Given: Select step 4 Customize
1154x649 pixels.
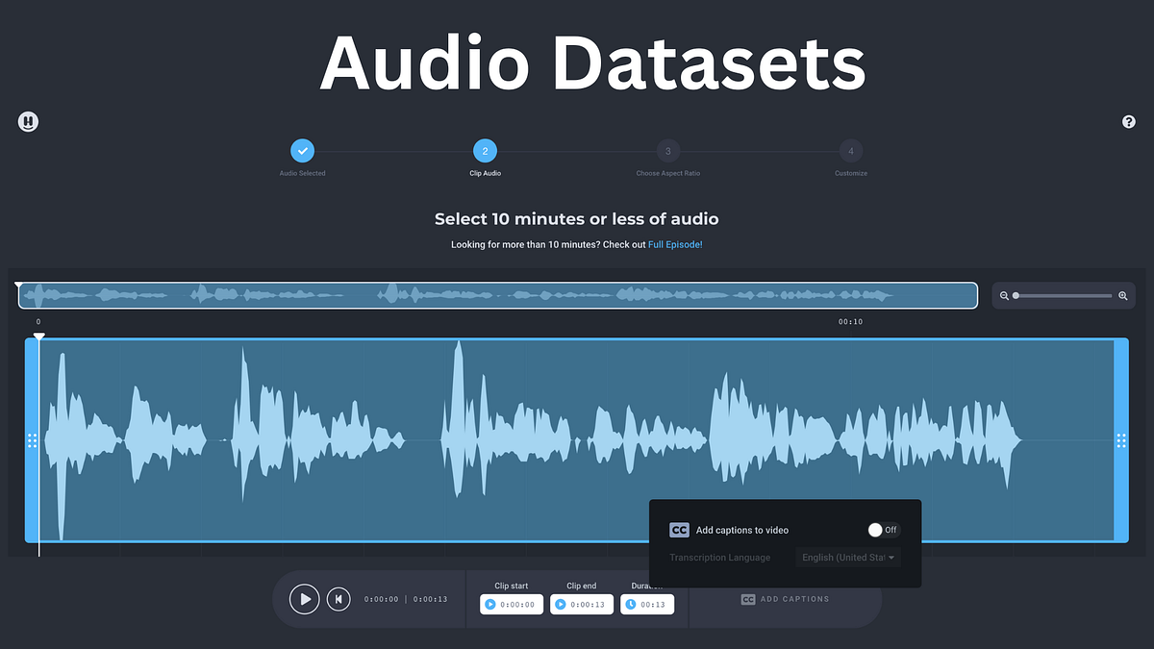Looking at the screenshot, I should [x=850, y=151].
